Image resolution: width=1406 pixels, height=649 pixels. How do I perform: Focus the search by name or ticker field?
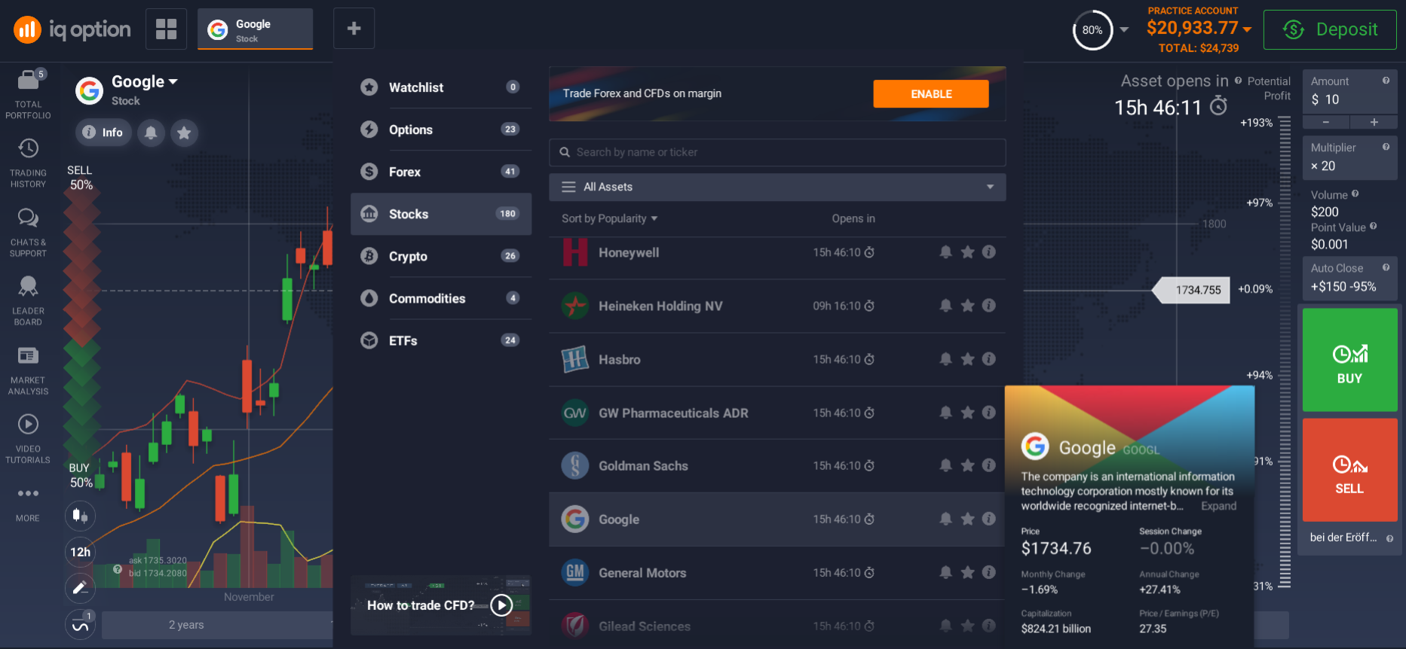tap(777, 152)
